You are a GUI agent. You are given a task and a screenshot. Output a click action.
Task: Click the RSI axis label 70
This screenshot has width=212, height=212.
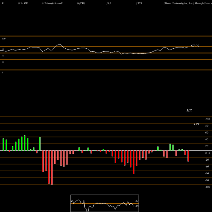click(3, 49)
